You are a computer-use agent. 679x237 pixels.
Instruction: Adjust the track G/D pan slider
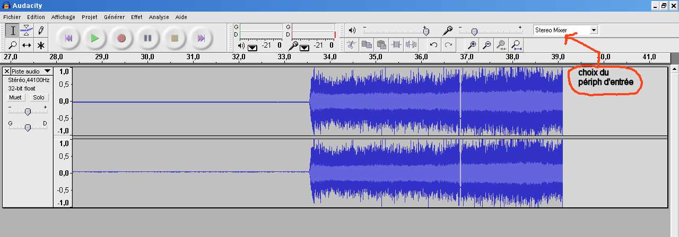point(28,127)
